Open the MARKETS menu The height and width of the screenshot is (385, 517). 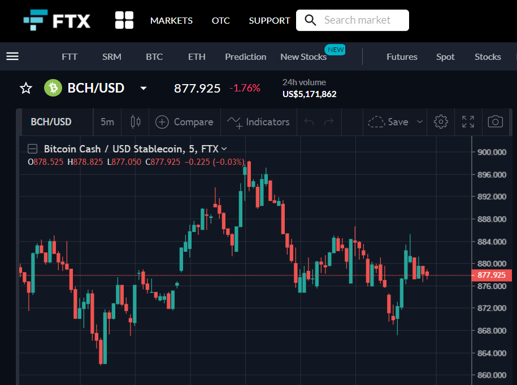[x=171, y=20]
